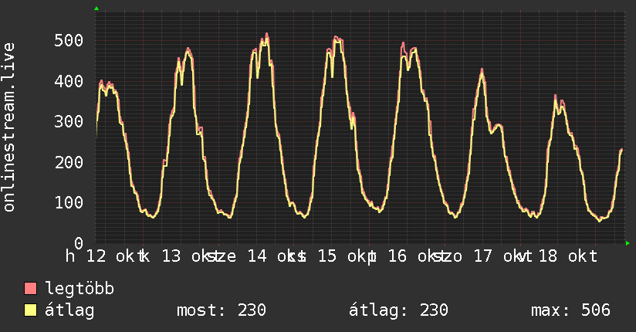Click the '18 okt' date label
636x332 pixels.
(568, 256)
